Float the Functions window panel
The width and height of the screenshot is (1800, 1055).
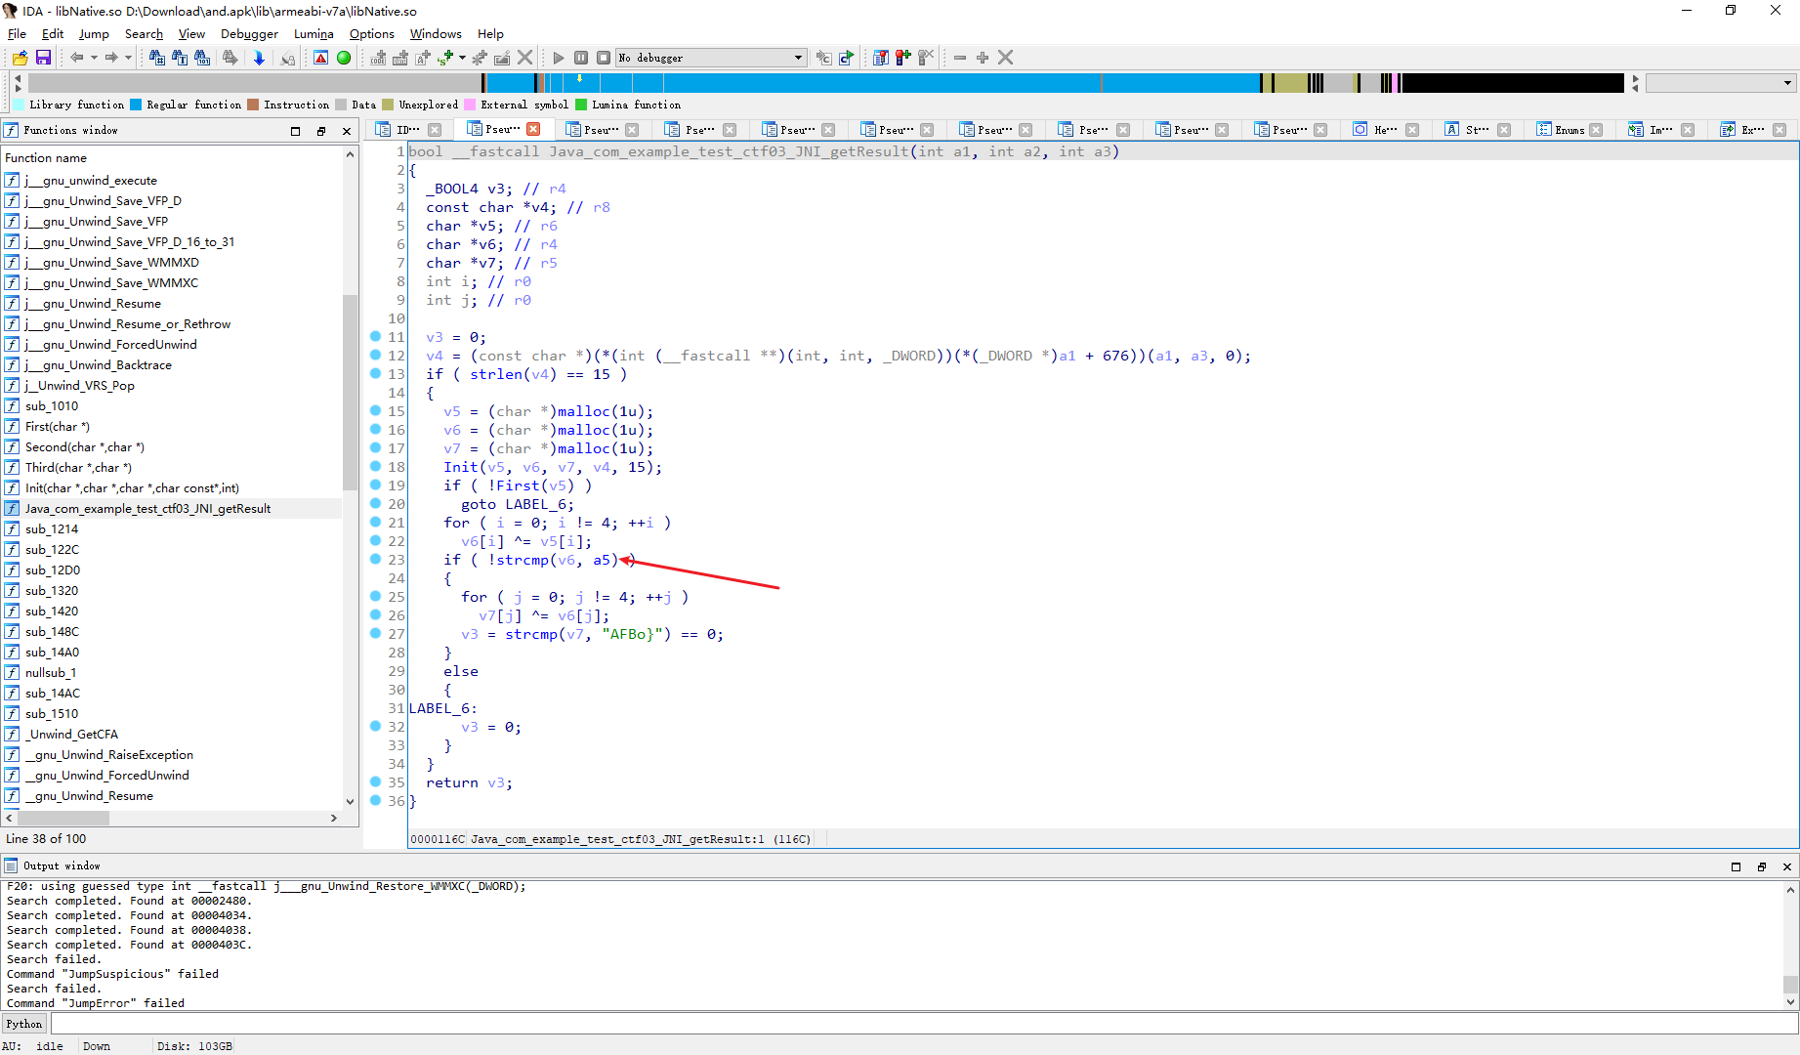point(321,131)
